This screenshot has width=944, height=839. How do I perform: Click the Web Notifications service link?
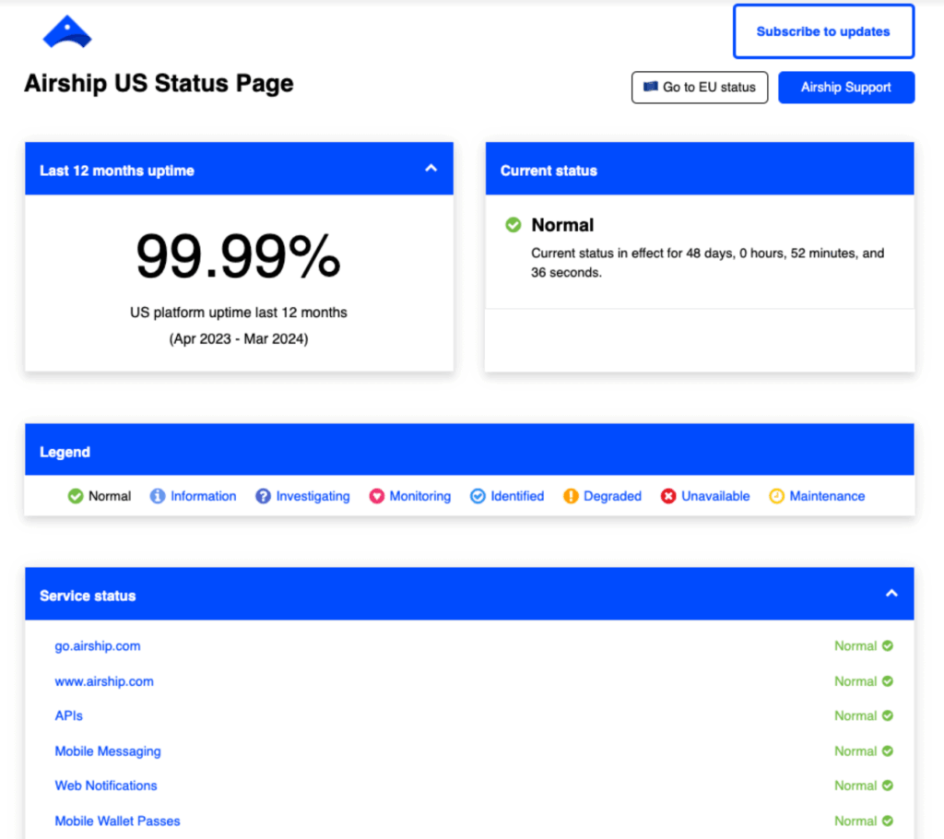106,786
